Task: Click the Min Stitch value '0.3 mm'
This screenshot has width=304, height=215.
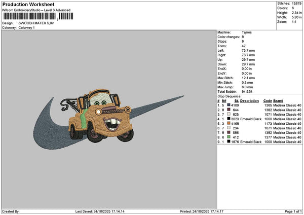Action: (x=247, y=83)
